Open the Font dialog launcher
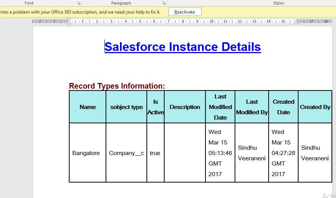The height and width of the screenshot is (198, 336). coord(79,3)
